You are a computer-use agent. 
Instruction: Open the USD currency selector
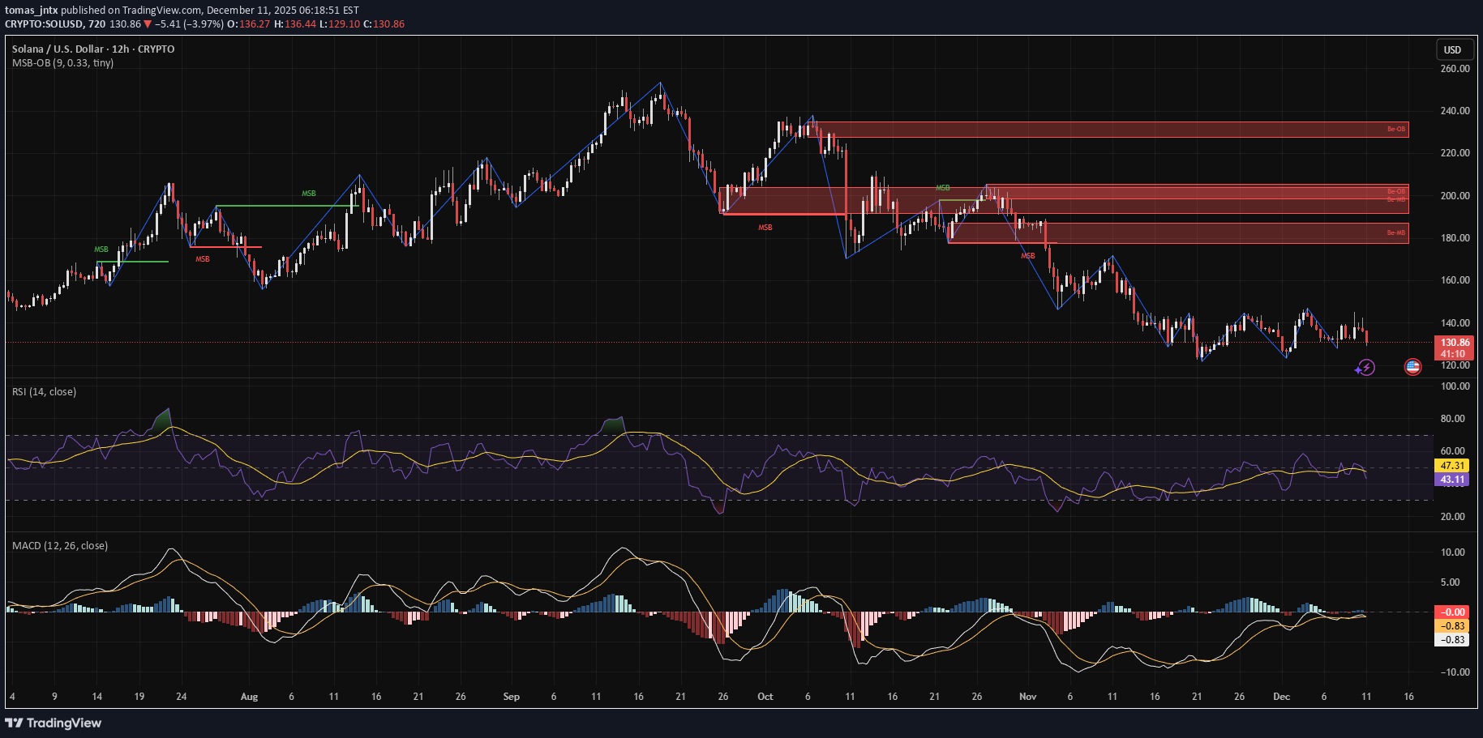coord(1452,49)
